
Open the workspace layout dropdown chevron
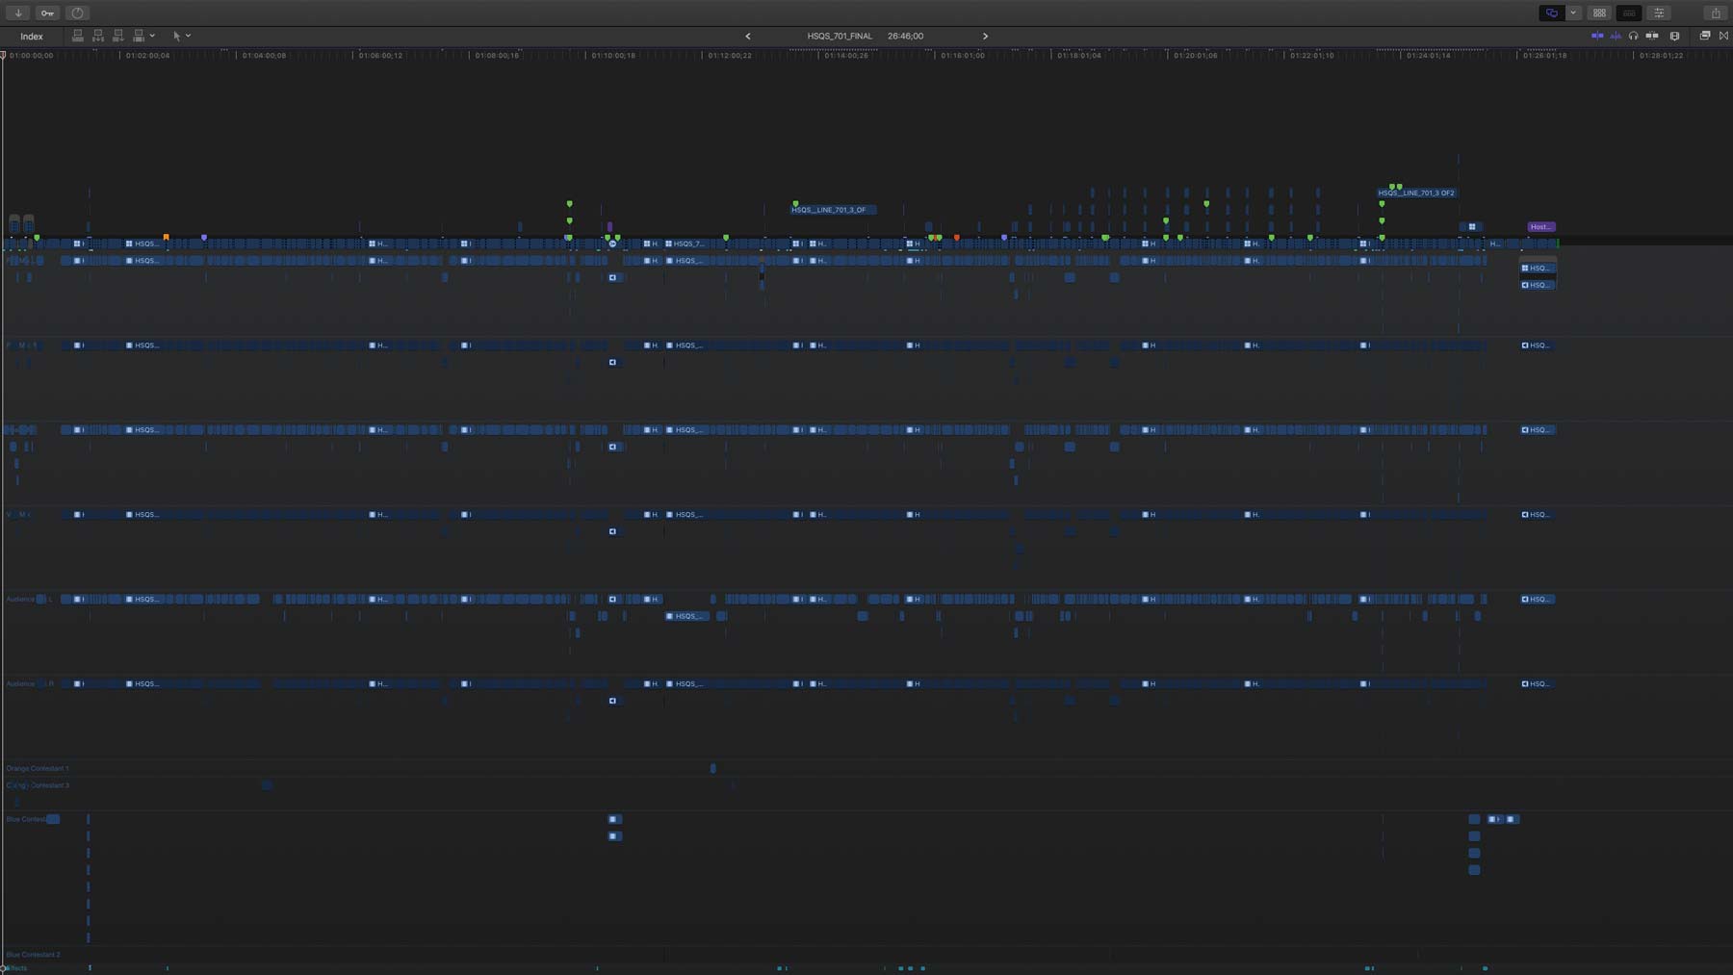1573,13
